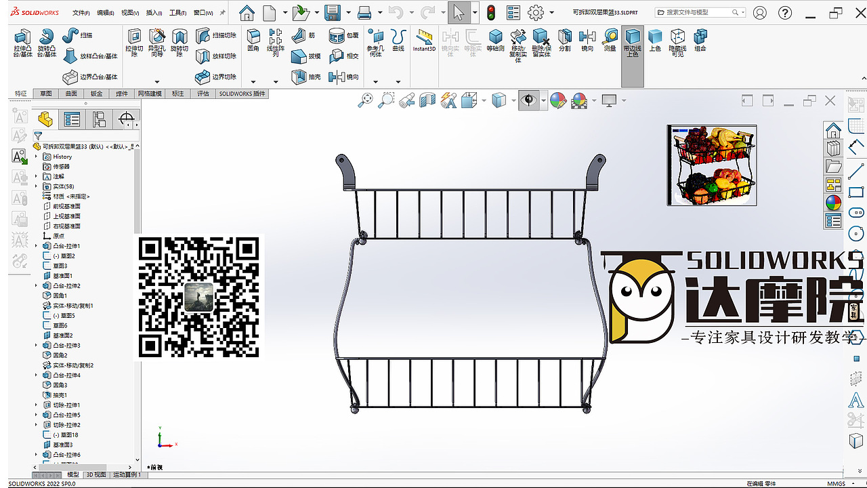Switch to the 钣金 Sheet Metal tab

tap(96, 94)
